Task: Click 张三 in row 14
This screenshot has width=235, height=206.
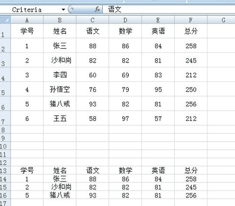Action: click(60, 179)
